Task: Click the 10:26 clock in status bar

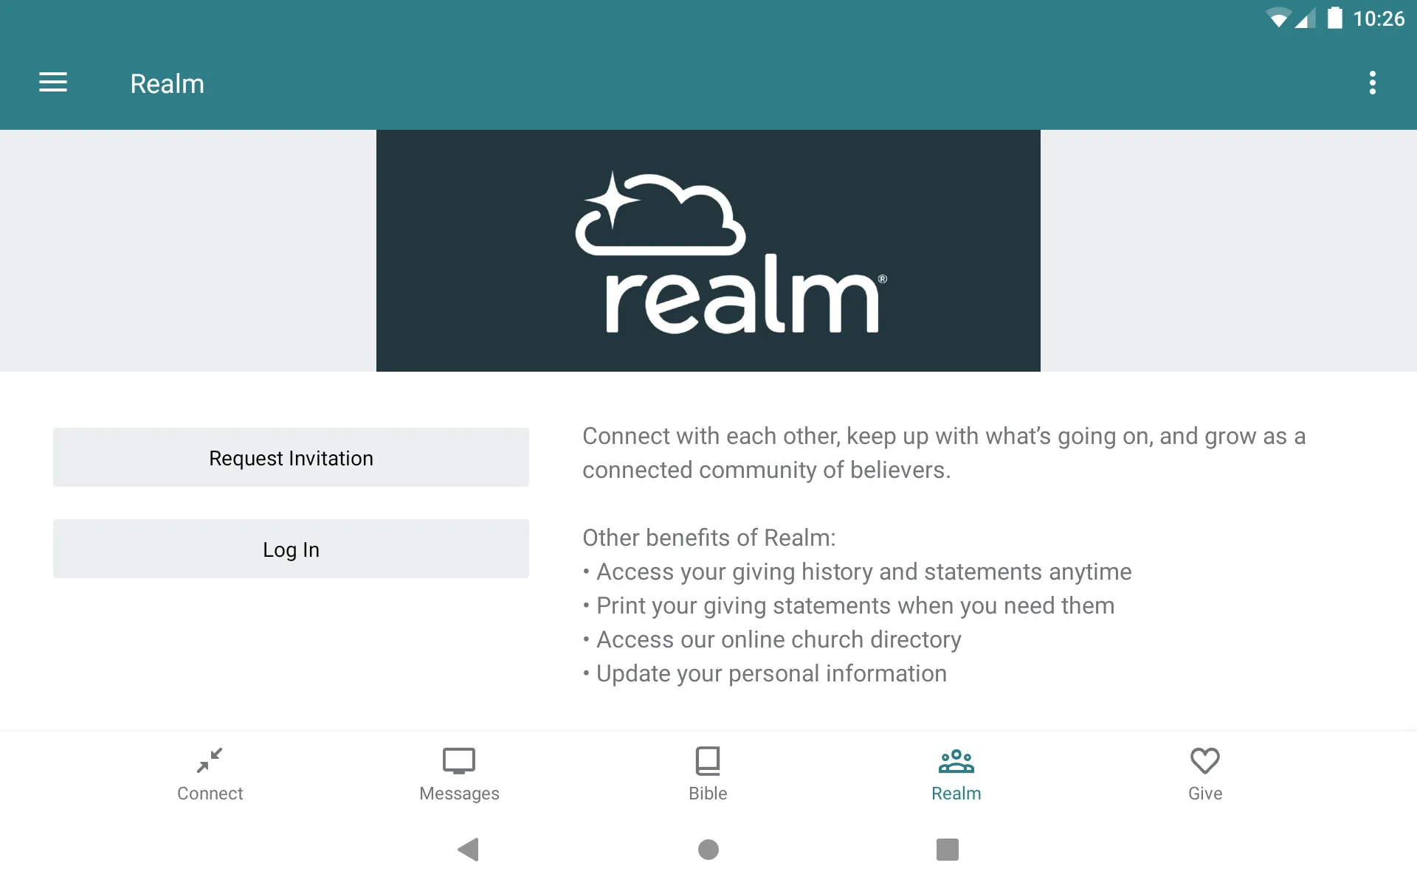Action: tap(1379, 18)
